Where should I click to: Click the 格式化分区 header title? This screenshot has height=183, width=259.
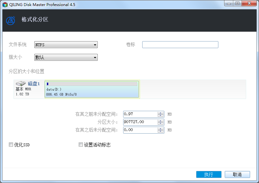pos(35,19)
